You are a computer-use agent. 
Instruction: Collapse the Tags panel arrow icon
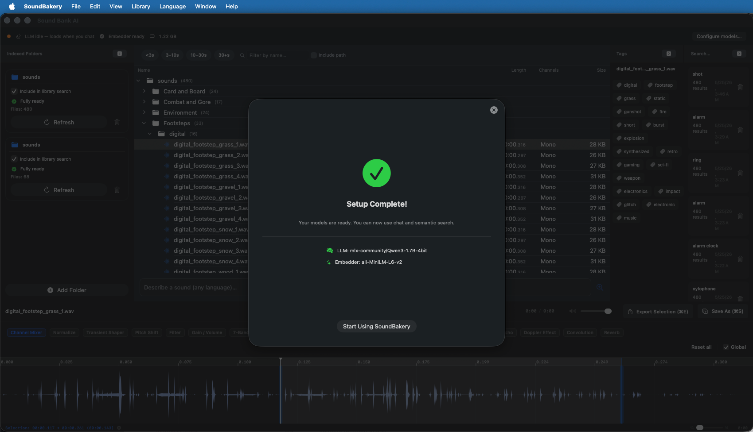pyautogui.click(x=669, y=54)
